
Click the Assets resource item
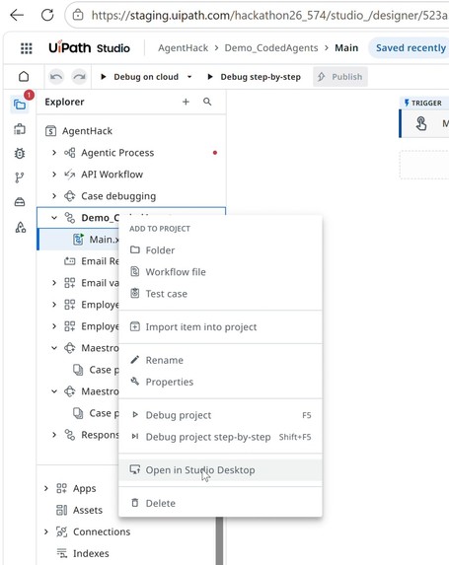[88, 510]
